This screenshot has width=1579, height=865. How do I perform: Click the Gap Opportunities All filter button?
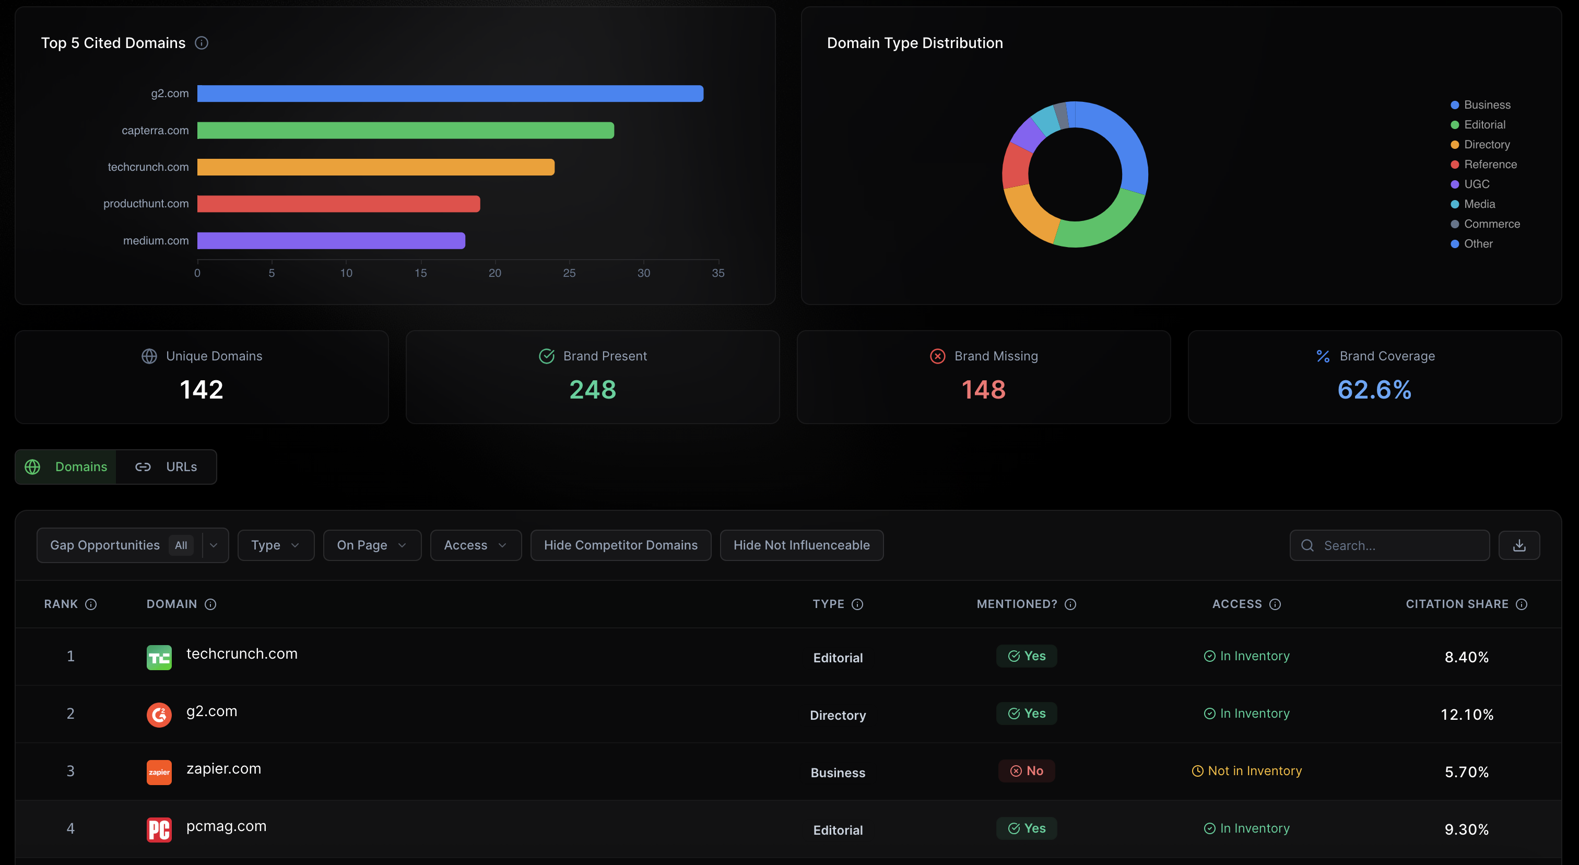(x=132, y=545)
